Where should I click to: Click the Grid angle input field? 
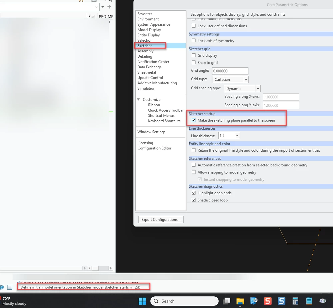pyautogui.click(x=230, y=71)
